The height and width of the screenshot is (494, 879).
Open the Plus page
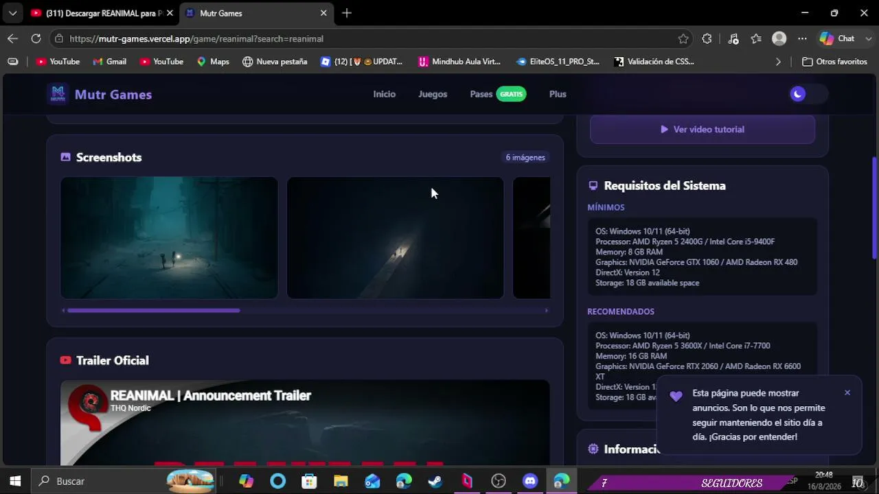(558, 94)
